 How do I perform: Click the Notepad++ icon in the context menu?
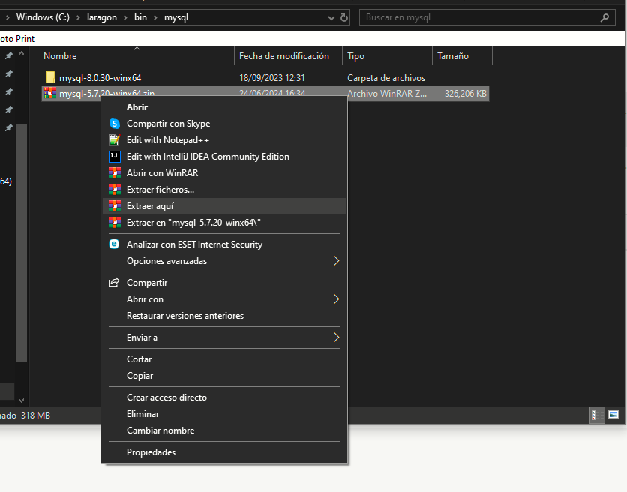[115, 140]
